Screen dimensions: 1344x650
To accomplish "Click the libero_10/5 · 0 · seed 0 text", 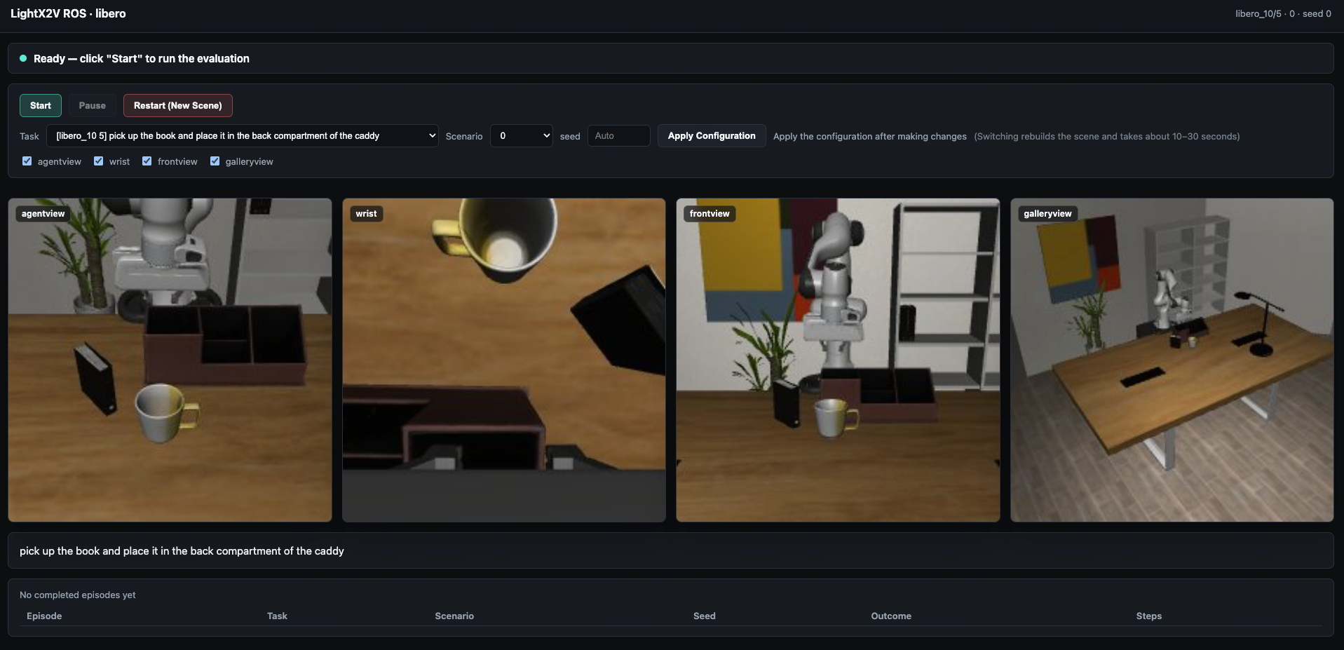I will click(1283, 13).
